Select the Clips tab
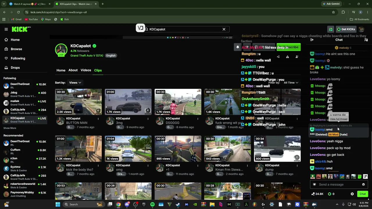The height and width of the screenshot is (209, 372). (x=98, y=70)
